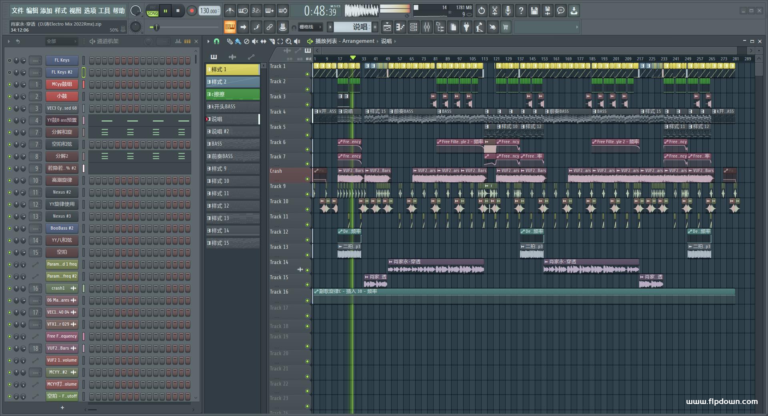The image size is (768, 416).
Task: Adjust the master volume knob
Action: click(x=136, y=11)
